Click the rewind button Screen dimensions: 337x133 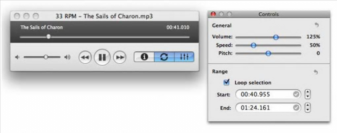coord(85,57)
